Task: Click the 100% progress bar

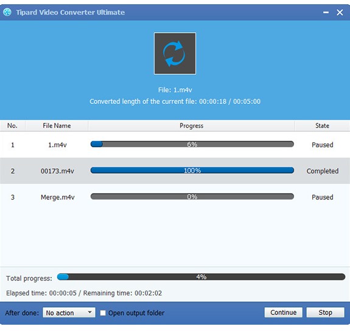Action: coord(192,170)
